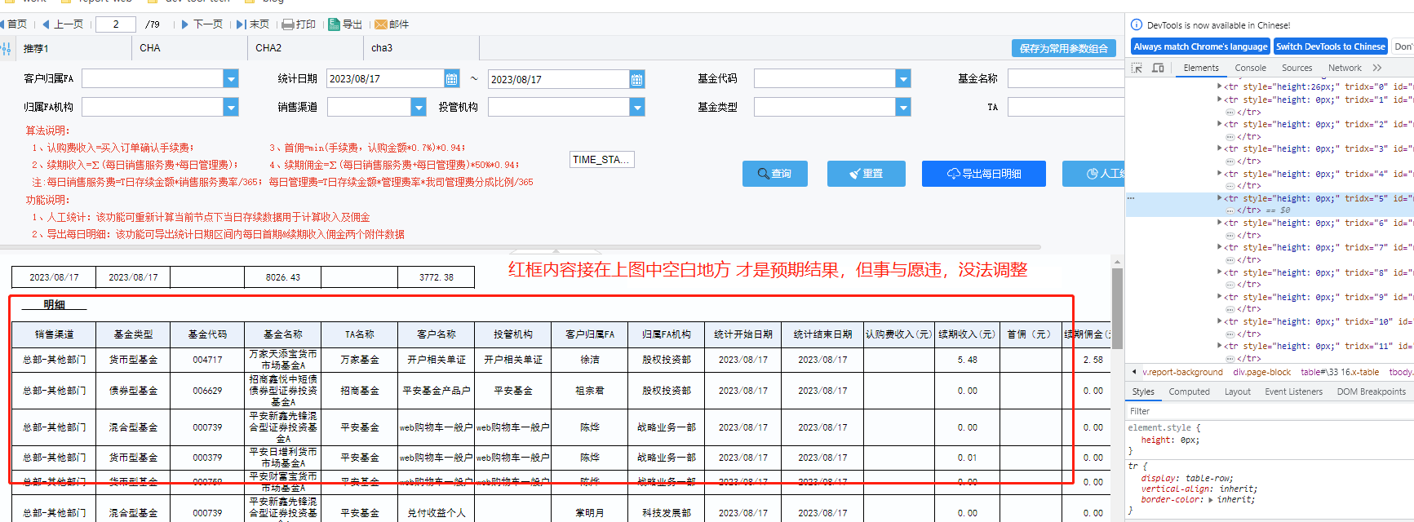
Task: Open calendar for the start 统计日期
Action: tap(451, 78)
